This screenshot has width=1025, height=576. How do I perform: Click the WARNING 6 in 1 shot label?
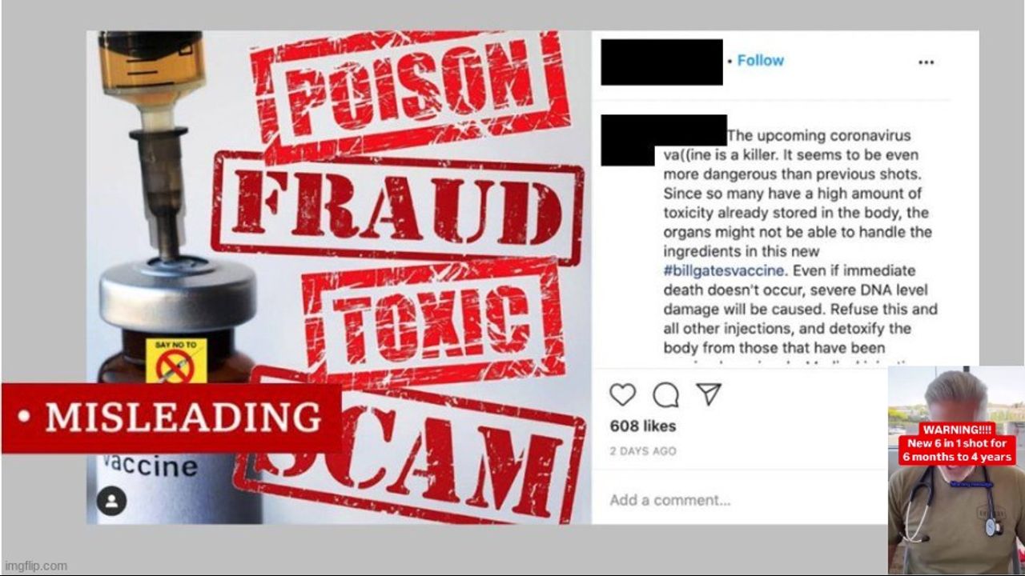point(957,443)
